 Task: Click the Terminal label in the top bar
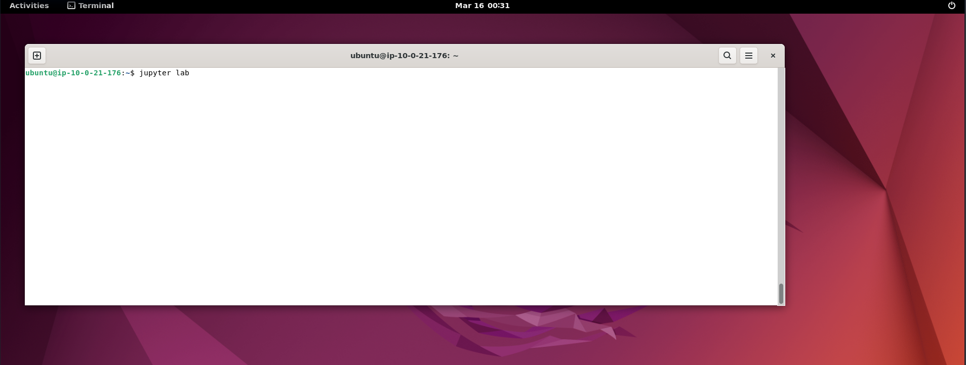pos(96,6)
